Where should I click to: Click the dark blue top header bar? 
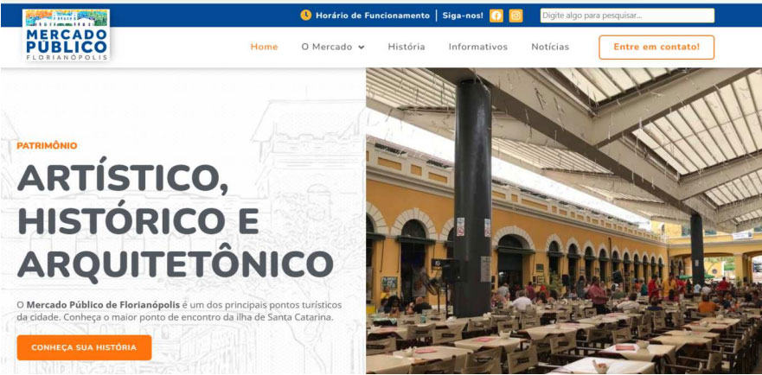(381, 15)
